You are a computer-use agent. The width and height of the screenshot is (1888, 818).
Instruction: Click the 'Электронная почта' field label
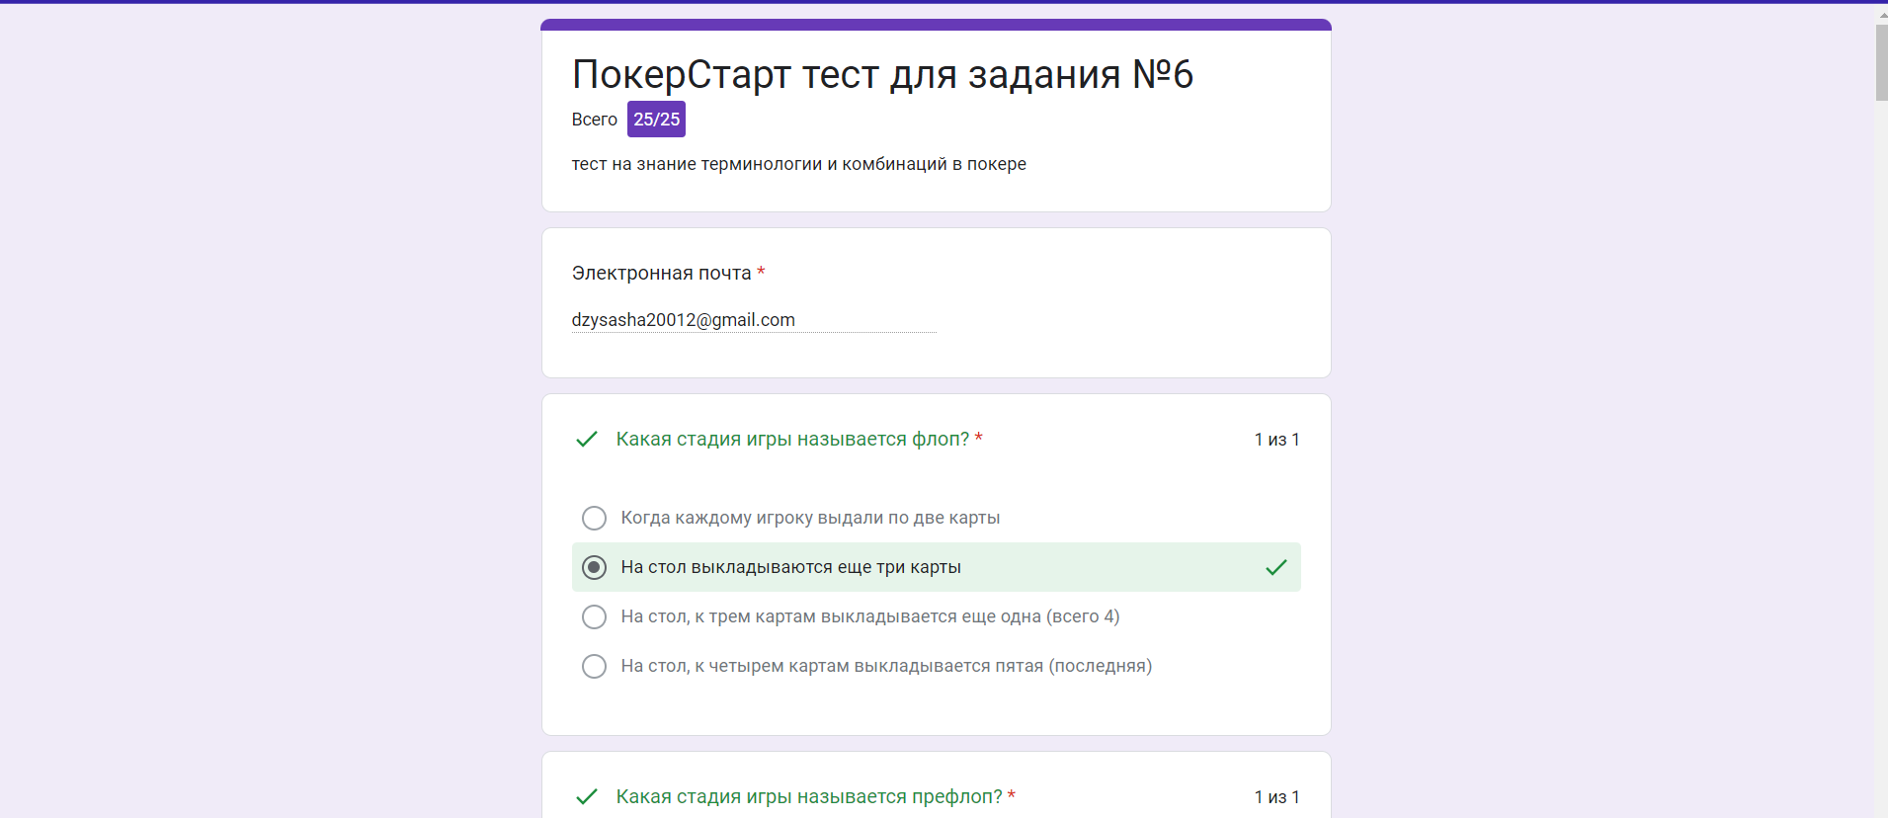tap(661, 273)
